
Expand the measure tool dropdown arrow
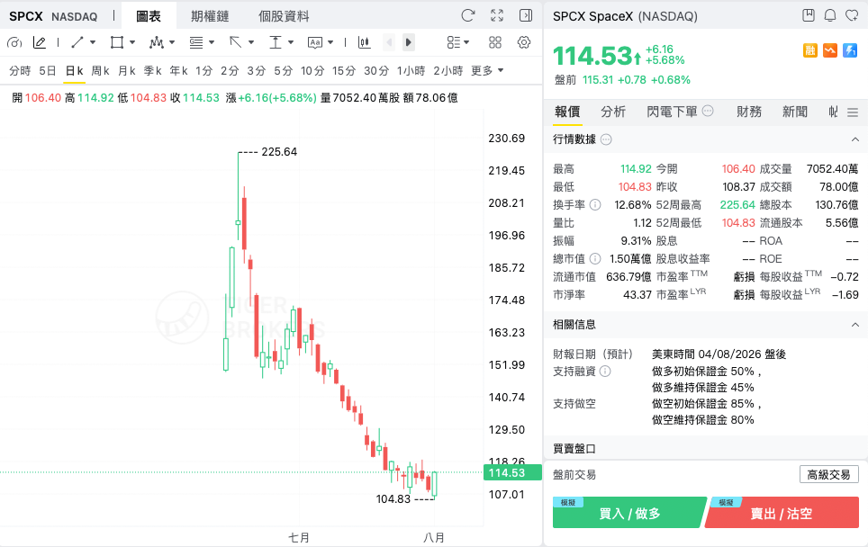coord(291,42)
